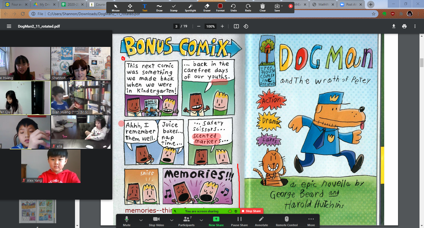Print the PDF document

coord(404,26)
